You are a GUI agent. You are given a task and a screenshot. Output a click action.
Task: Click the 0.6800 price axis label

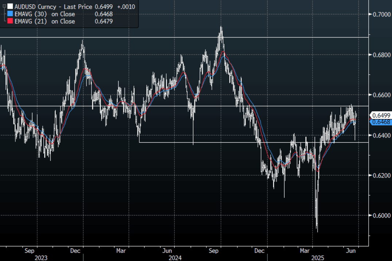pos(382,55)
